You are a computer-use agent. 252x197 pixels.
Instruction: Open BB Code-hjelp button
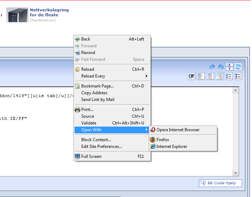(x=220, y=183)
